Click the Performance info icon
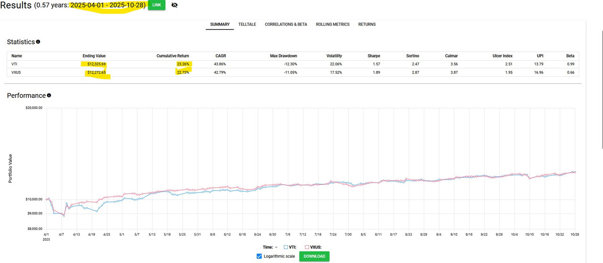Screen dimensions: 603x263 tap(49, 96)
